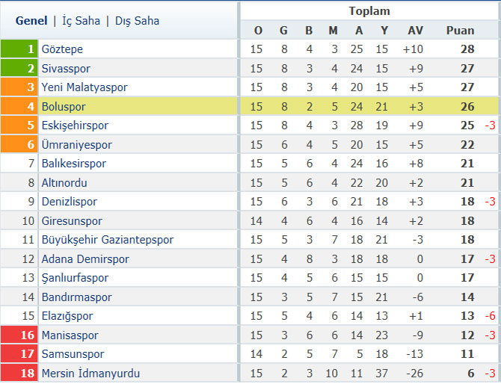Select the Dış Saha tab
The image size is (501, 384).
[x=137, y=21]
